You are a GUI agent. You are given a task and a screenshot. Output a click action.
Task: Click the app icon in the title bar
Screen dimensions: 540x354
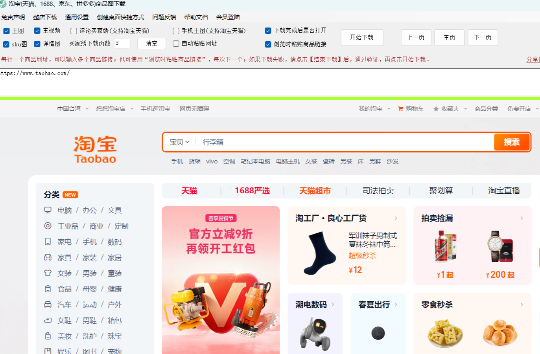(x=3, y=4)
